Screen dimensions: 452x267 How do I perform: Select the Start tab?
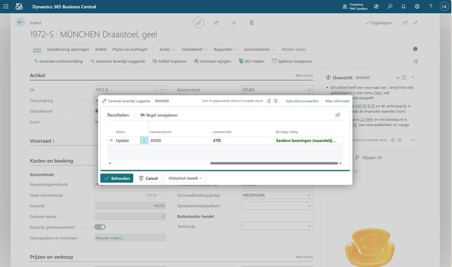coord(37,49)
